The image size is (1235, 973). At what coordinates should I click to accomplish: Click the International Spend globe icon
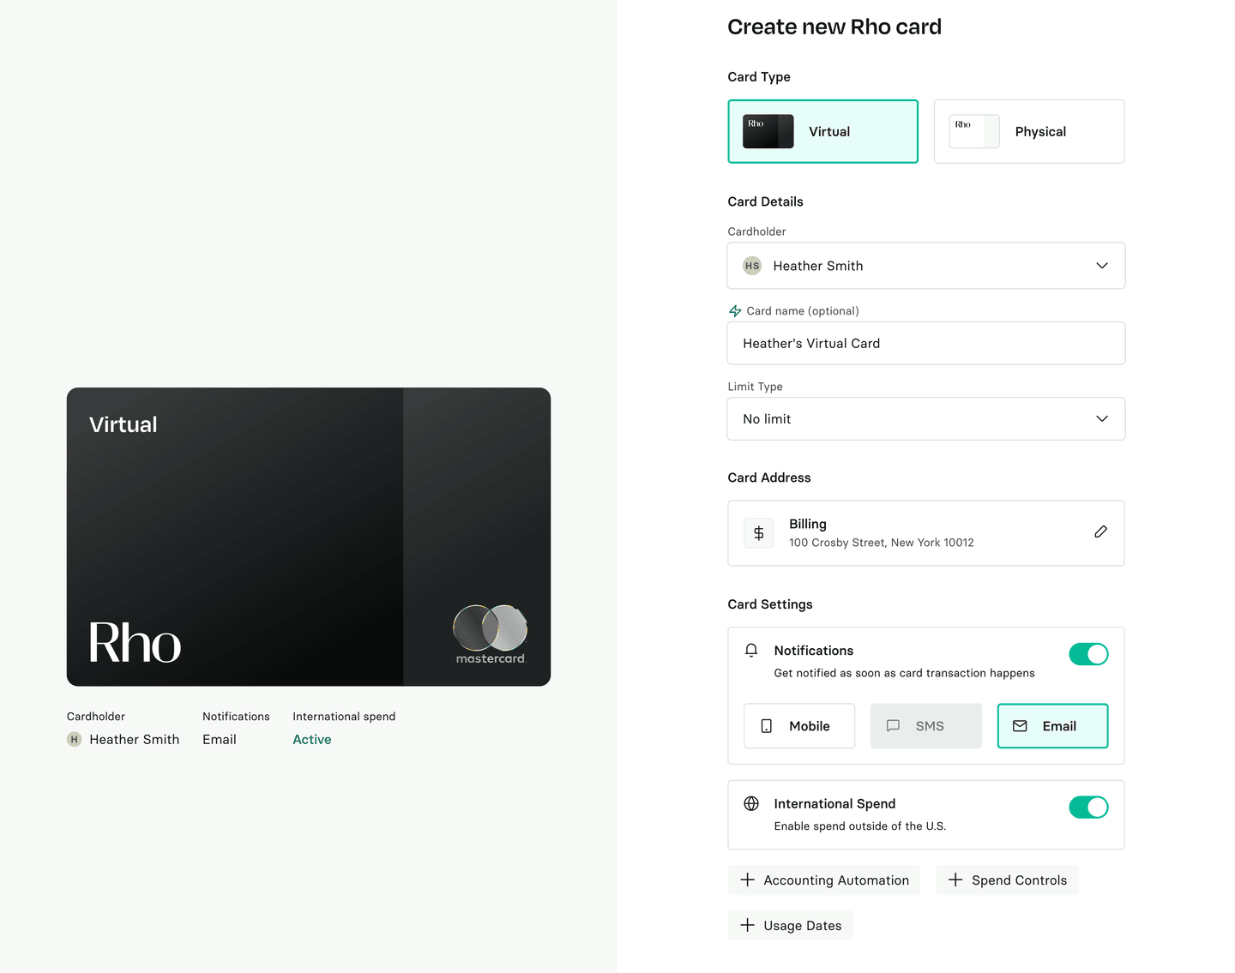[x=751, y=803]
